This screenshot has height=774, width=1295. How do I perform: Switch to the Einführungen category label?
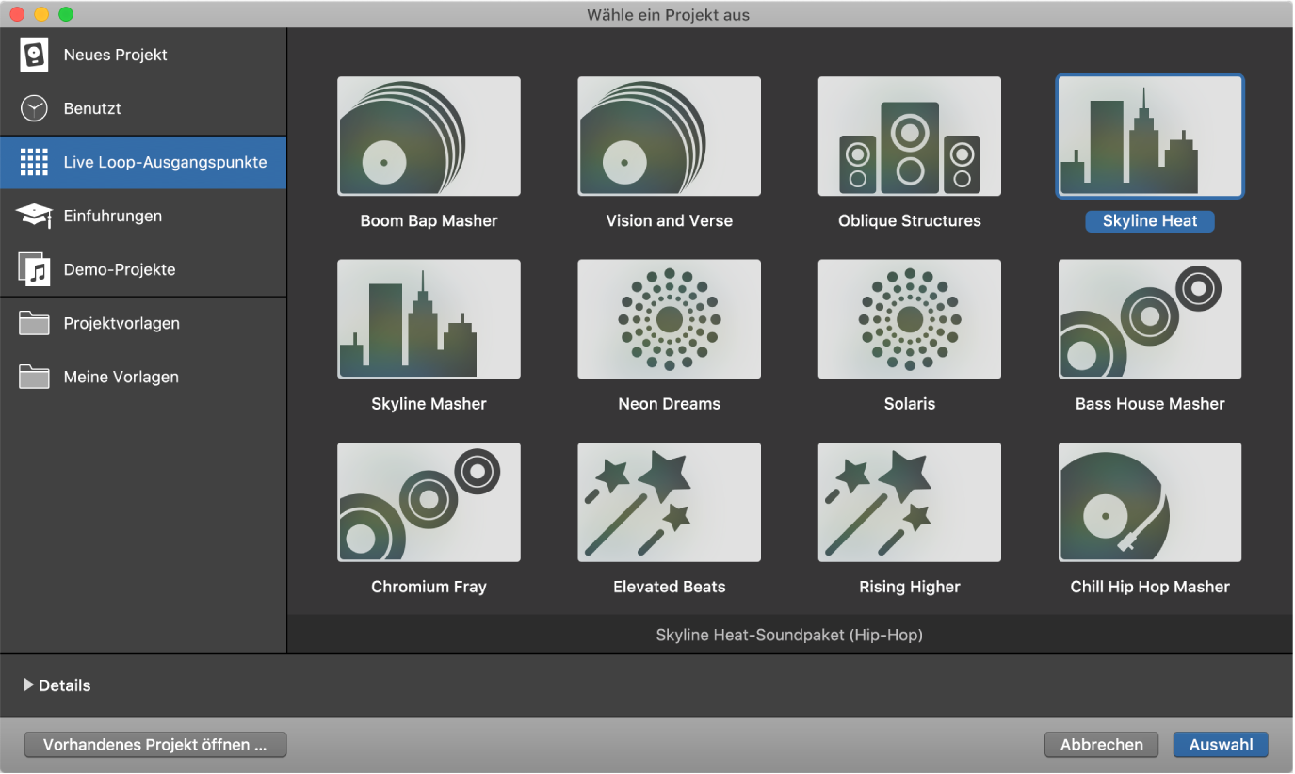point(112,216)
